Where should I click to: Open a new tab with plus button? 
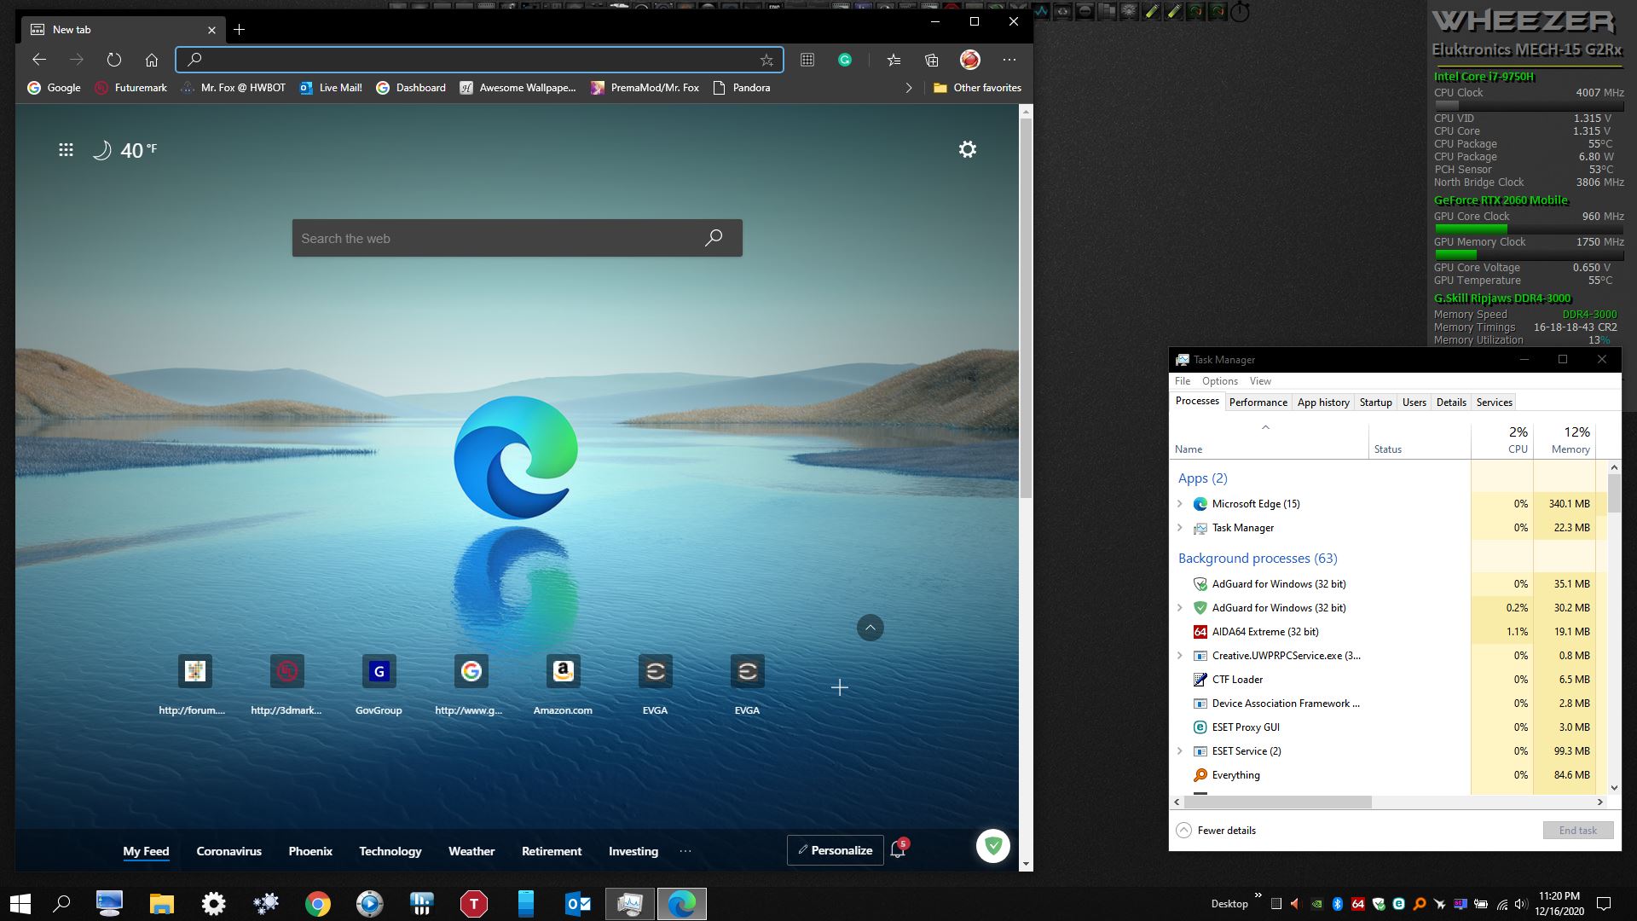[240, 30]
